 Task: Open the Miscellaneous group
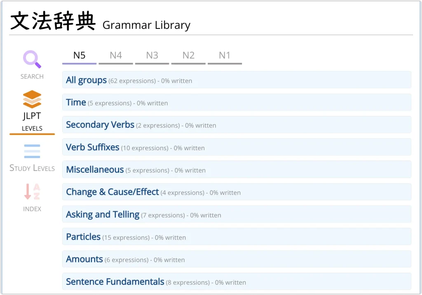(x=237, y=169)
